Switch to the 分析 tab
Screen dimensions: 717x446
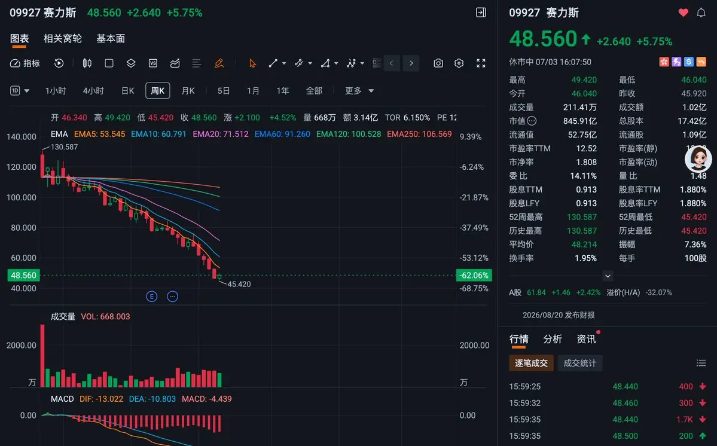(x=553, y=338)
